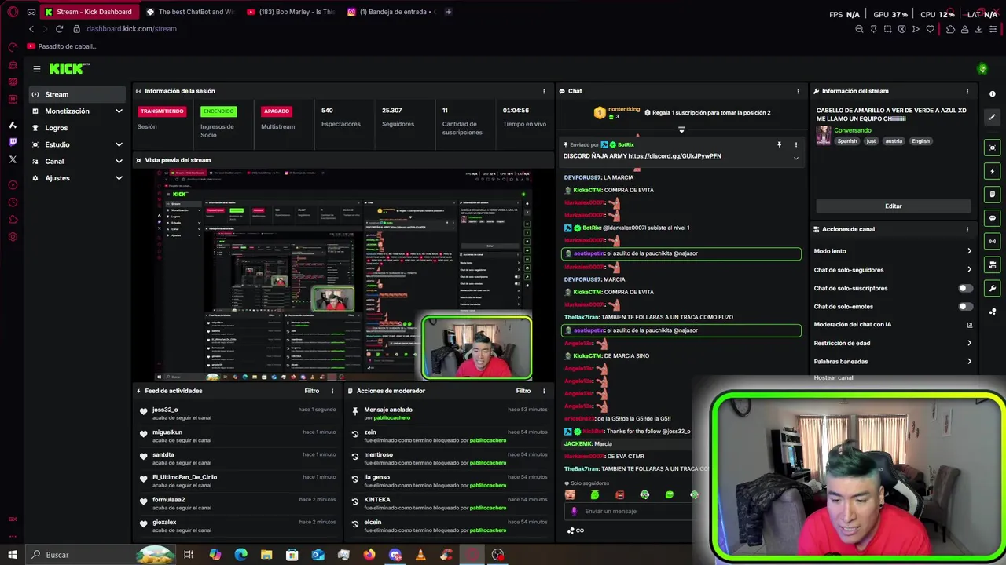The height and width of the screenshot is (565, 1006).
Task: Open Firefox from the taskbar
Action: click(369, 555)
